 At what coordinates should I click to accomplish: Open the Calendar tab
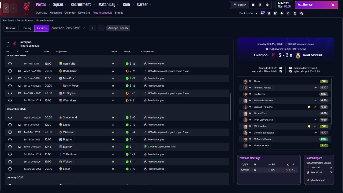pyautogui.click(x=70, y=13)
